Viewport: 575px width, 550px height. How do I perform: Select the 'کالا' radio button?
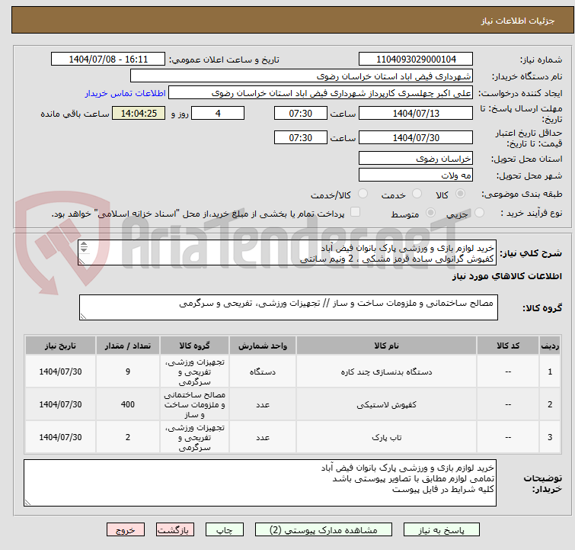click(461, 193)
